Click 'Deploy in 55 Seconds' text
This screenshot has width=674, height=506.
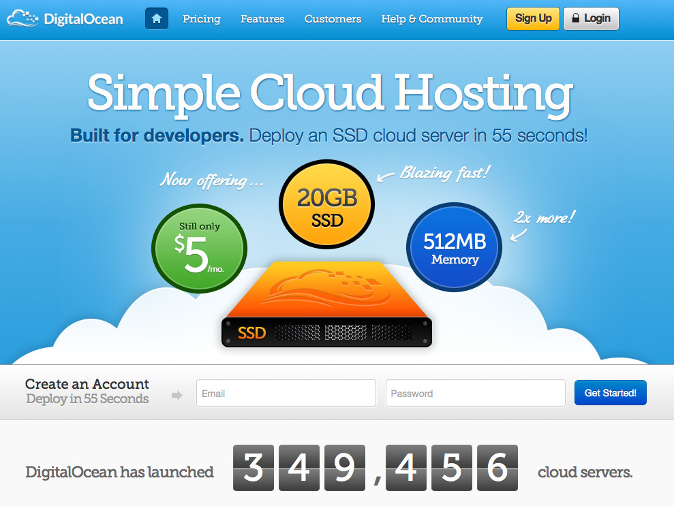87,398
